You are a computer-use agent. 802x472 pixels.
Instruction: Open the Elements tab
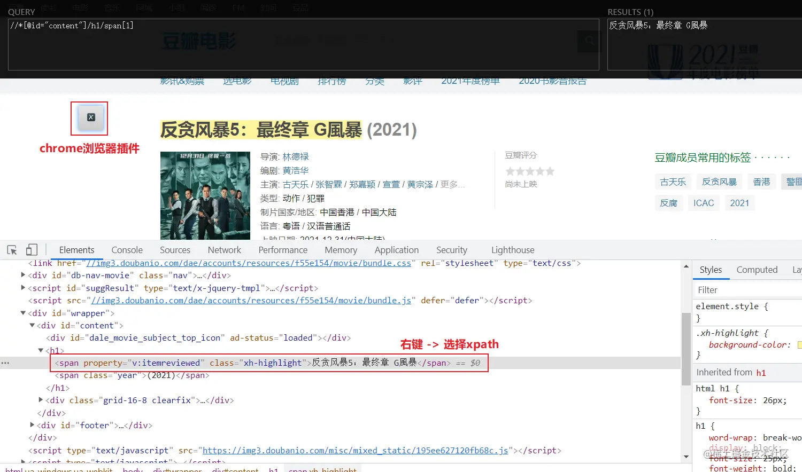[76, 250]
